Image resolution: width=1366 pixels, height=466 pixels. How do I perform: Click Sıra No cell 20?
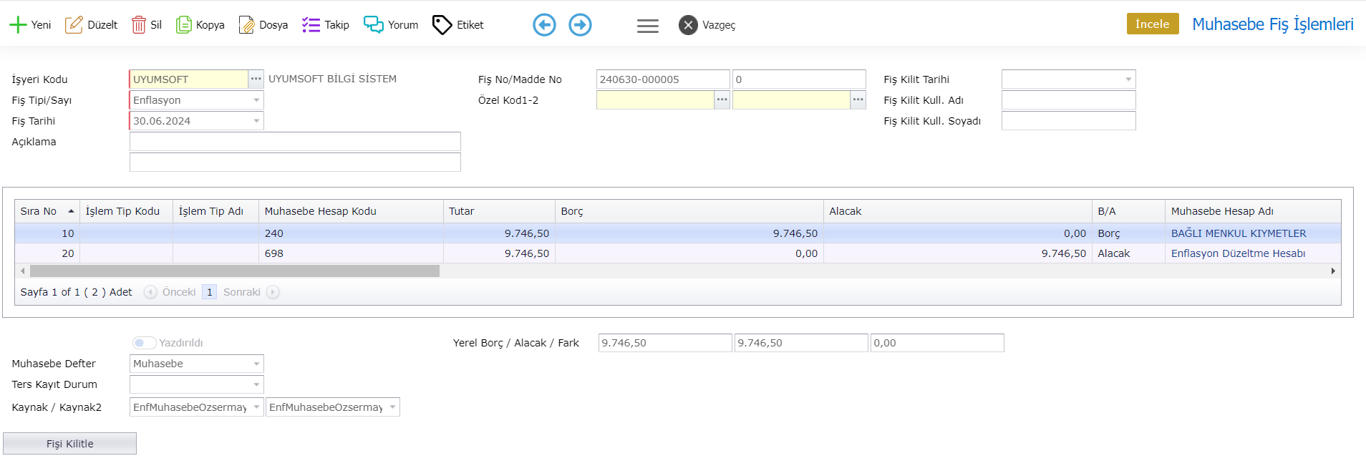47,253
